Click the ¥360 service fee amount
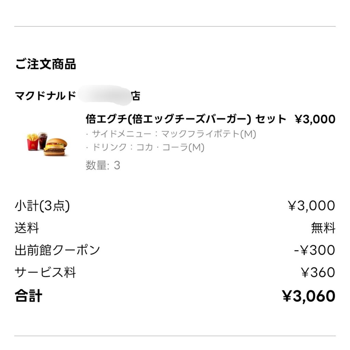Screen dimensions: 350x350 pyautogui.click(x=318, y=272)
